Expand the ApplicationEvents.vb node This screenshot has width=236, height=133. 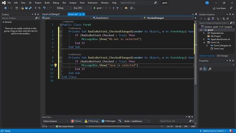click(204, 39)
